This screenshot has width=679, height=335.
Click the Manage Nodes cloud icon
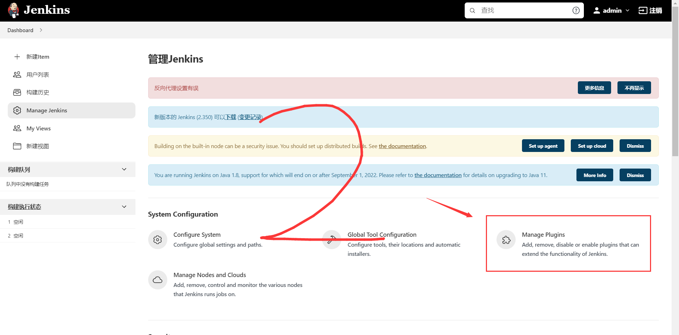(x=158, y=280)
